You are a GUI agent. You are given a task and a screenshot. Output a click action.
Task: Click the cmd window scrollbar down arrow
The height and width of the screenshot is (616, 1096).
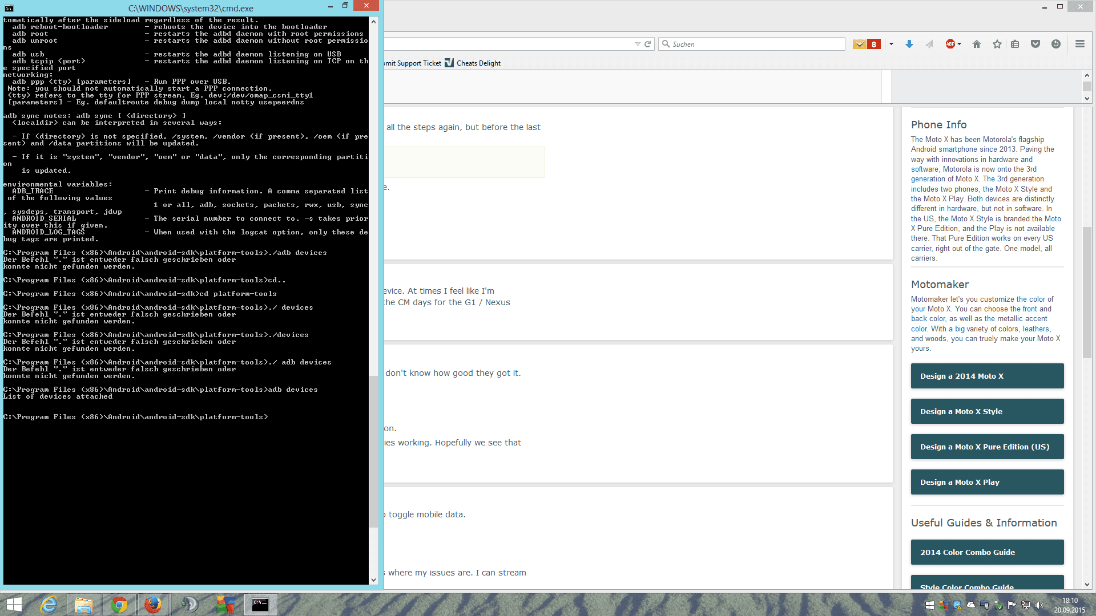click(x=374, y=580)
